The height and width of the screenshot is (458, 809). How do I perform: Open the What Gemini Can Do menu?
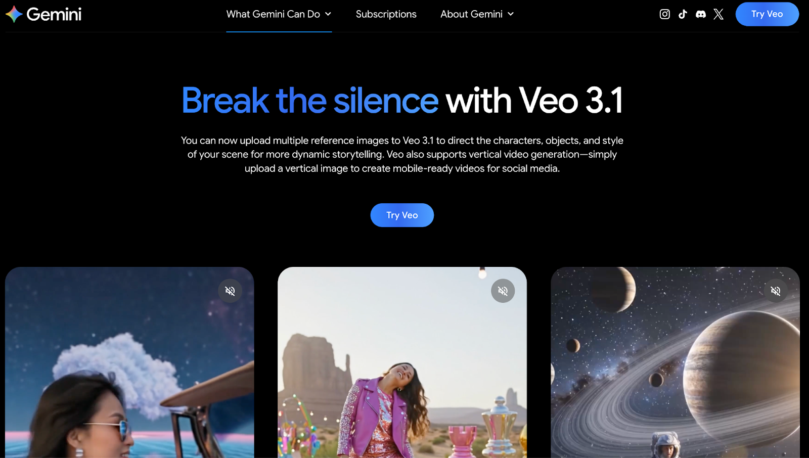(279, 14)
